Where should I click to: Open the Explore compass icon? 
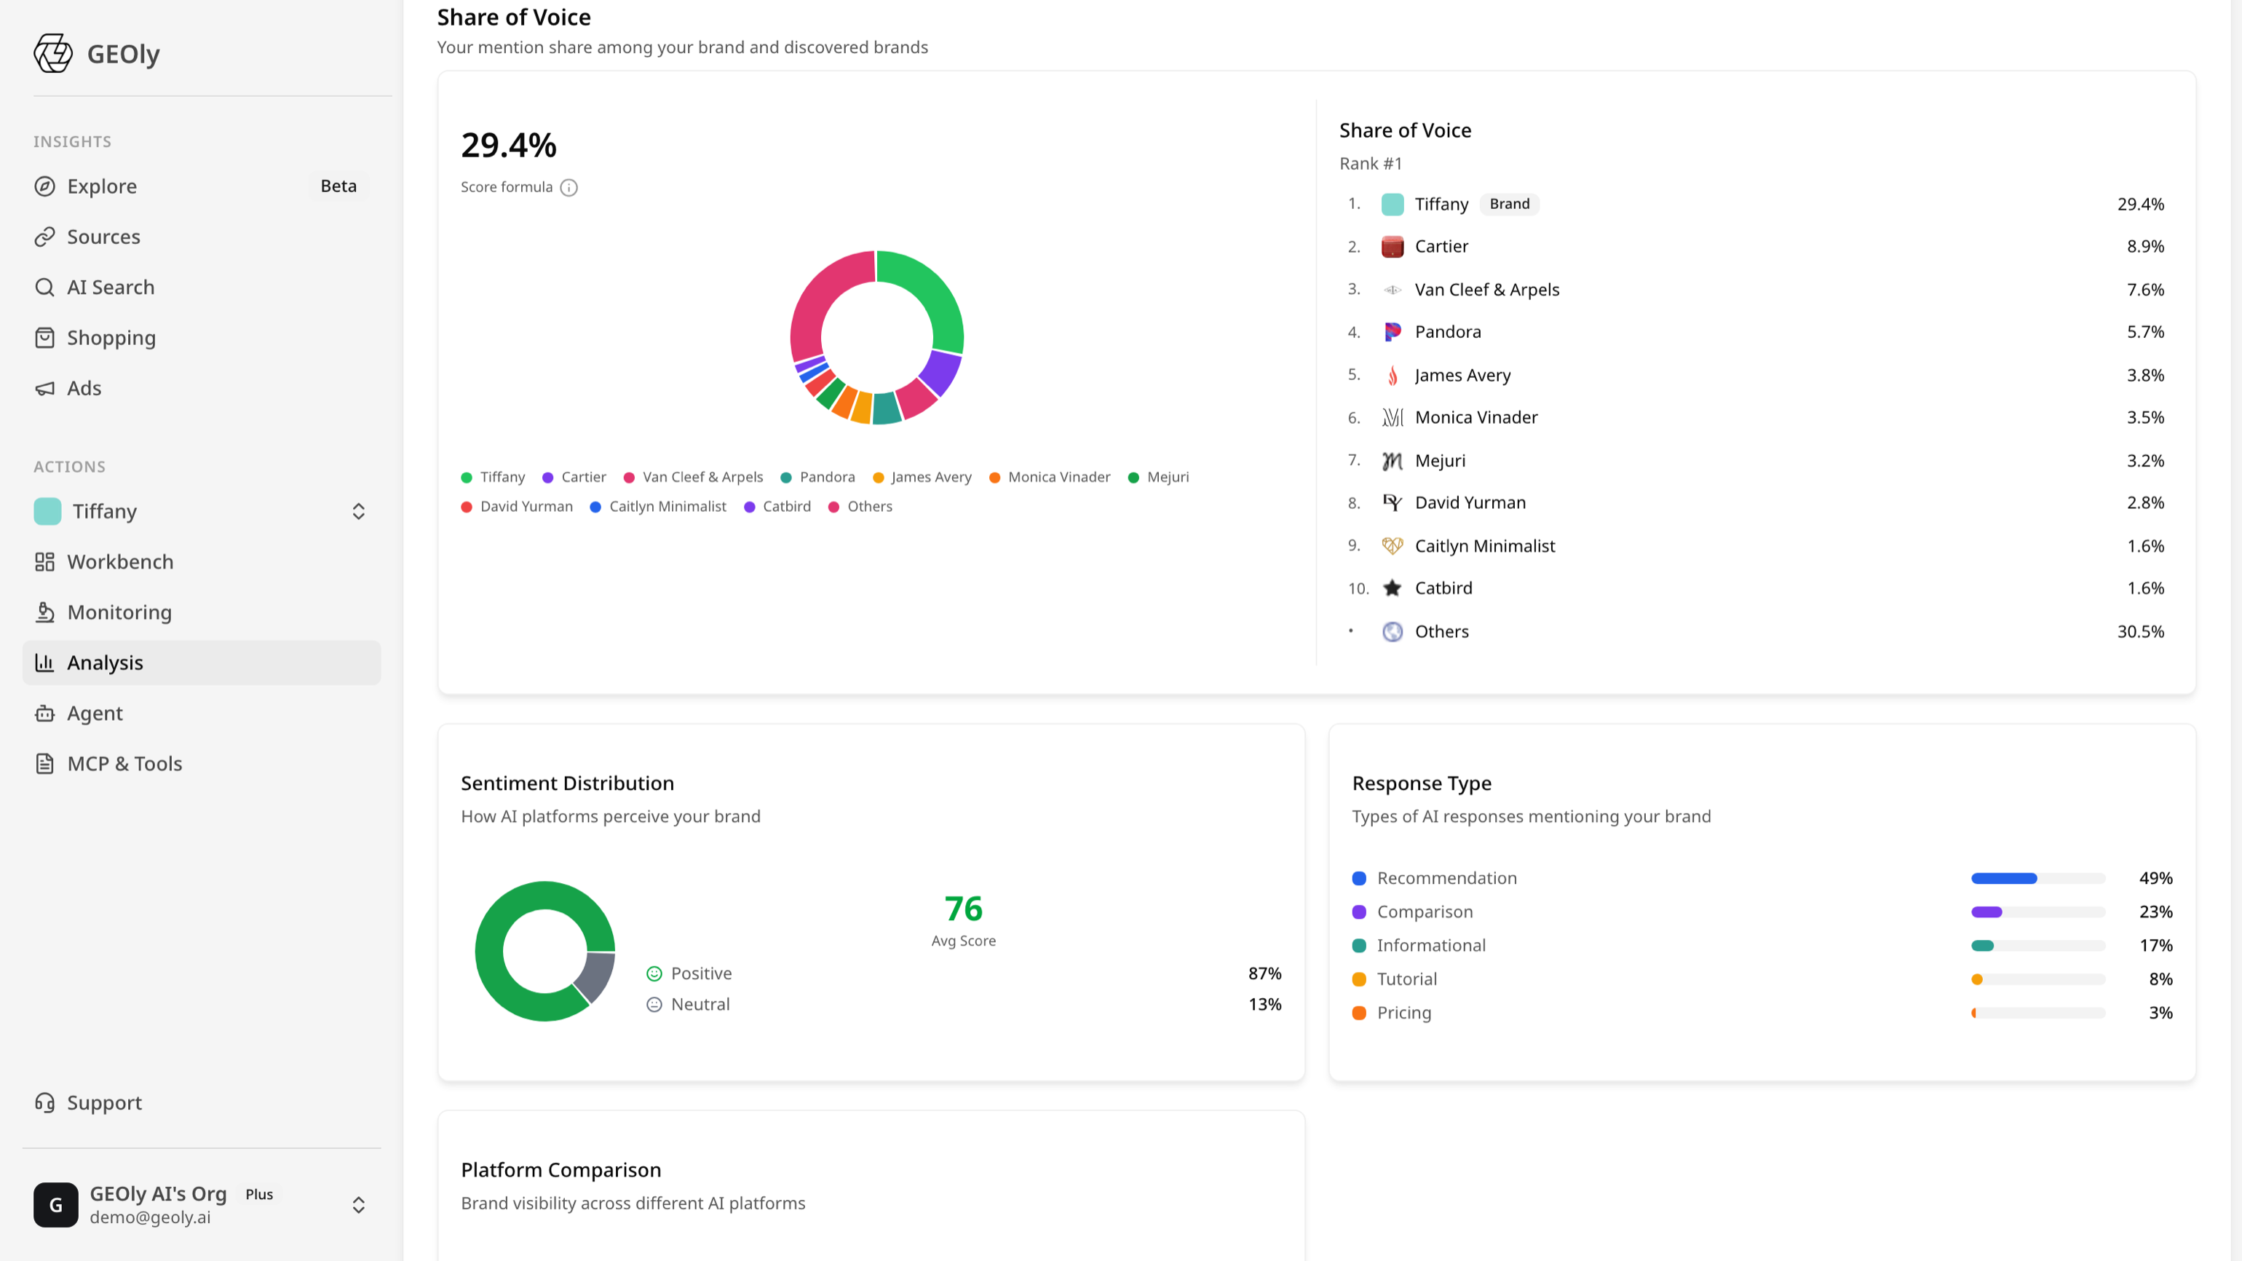tap(44, 186)
